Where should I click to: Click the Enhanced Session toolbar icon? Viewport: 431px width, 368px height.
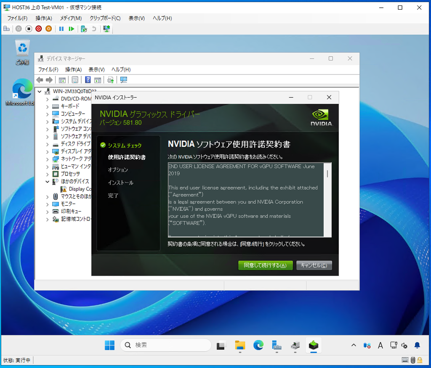point(106,29)
